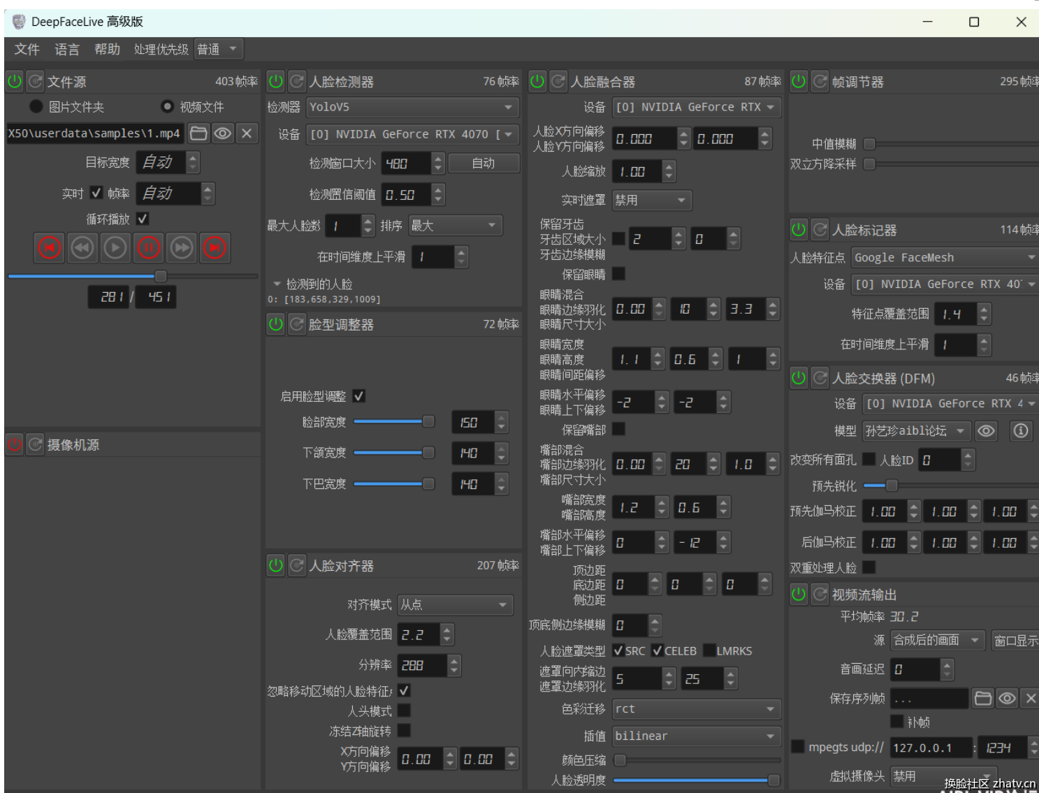Open file browse folder icon in 文件源

click(x=199, y=133)
